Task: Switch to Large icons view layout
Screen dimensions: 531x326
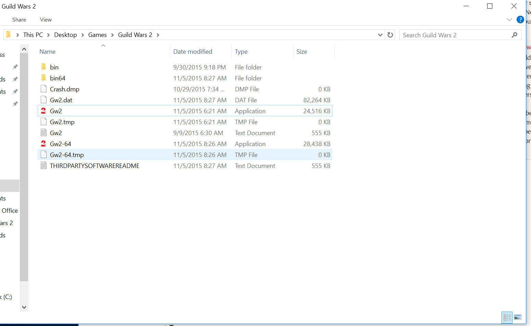Action: 518,317
